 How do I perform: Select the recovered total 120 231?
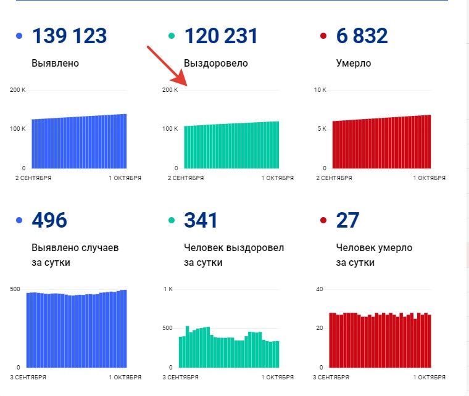click(x=220, y=36)
